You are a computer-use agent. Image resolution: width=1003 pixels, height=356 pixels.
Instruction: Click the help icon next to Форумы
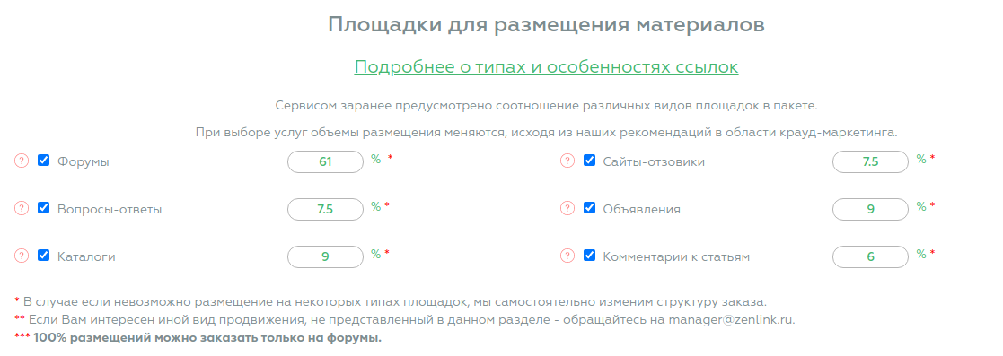click(22, 161)
